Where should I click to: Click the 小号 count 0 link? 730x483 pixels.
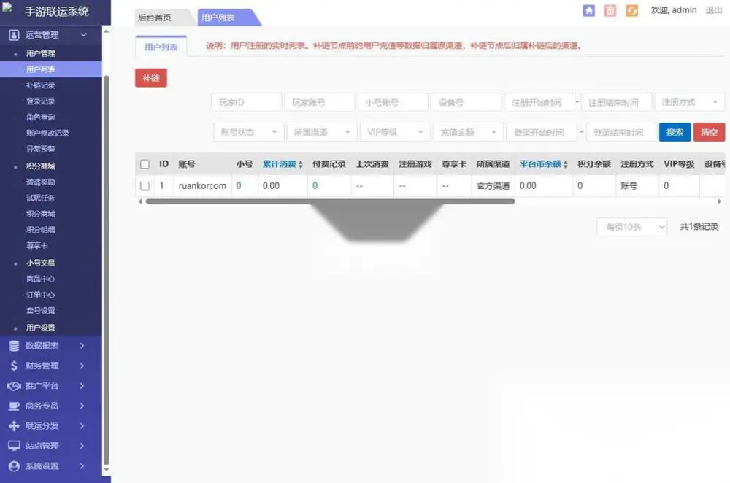[239, 185]
